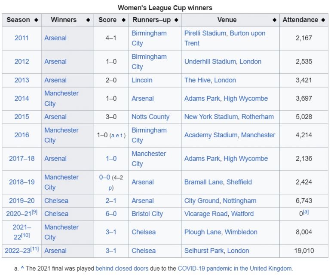Open COVID-19 pandemic in United Kingdom link
331x275 pixels.
pos(235,269)
